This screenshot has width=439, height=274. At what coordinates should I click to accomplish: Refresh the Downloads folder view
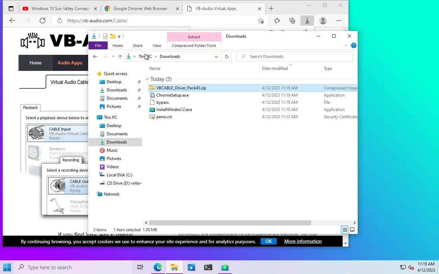(x=226, y=57)
